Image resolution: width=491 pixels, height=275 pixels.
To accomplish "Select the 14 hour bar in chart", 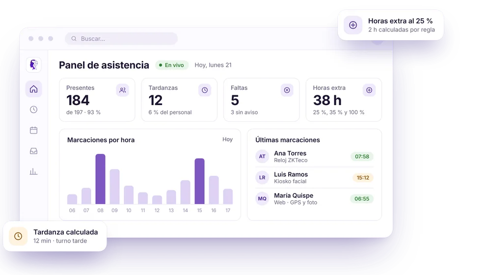I will [186, 192].
